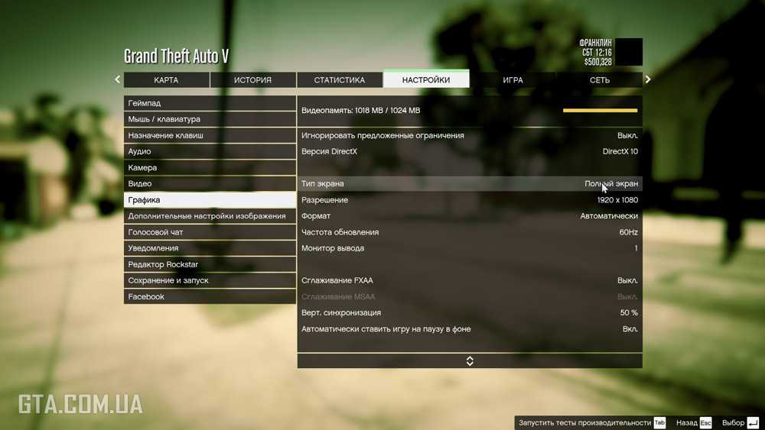765x430 pixels.
Task: Open Дополнительные настройки изображения
Action: pyautogui.click(x=210, y=215)
